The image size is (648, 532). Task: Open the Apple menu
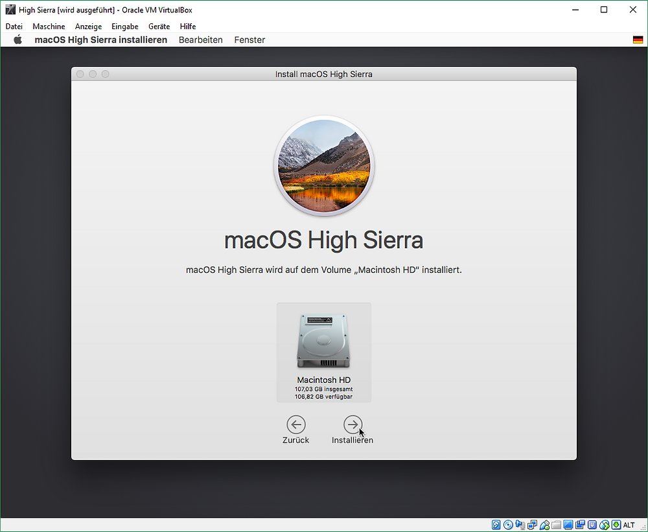tap(17, 40)
